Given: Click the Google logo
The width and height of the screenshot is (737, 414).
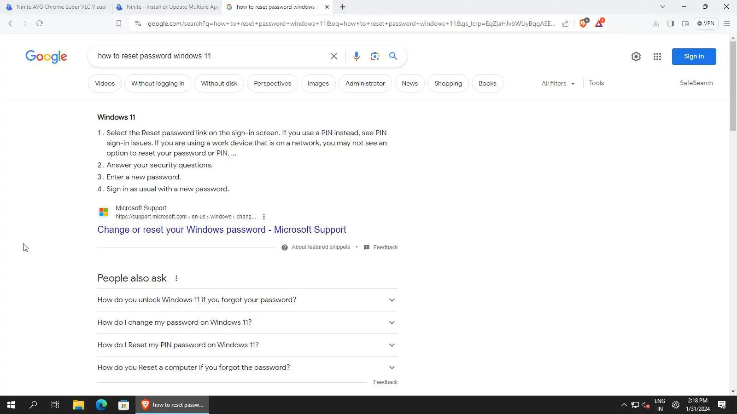Looking at the screenshot, I should click(x=46, y=57).
